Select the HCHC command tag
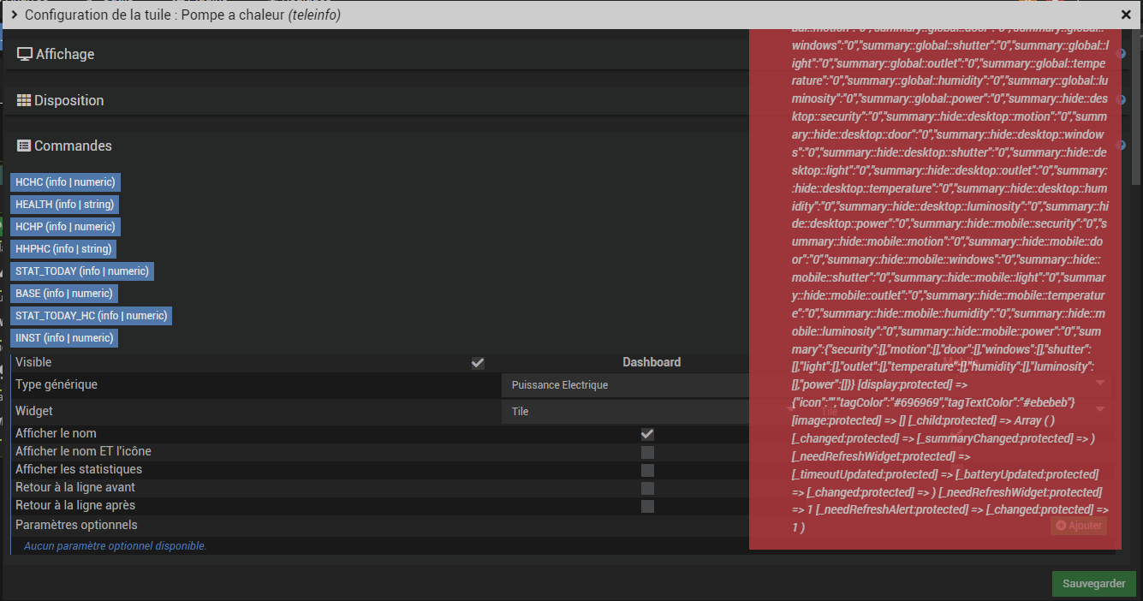 (x=65, y=182)
